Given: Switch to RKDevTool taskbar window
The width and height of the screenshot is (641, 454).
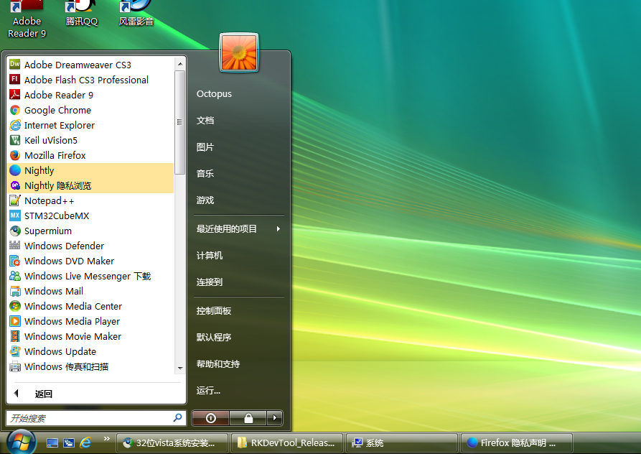Looking at the screenshot, I should [287, 443].
